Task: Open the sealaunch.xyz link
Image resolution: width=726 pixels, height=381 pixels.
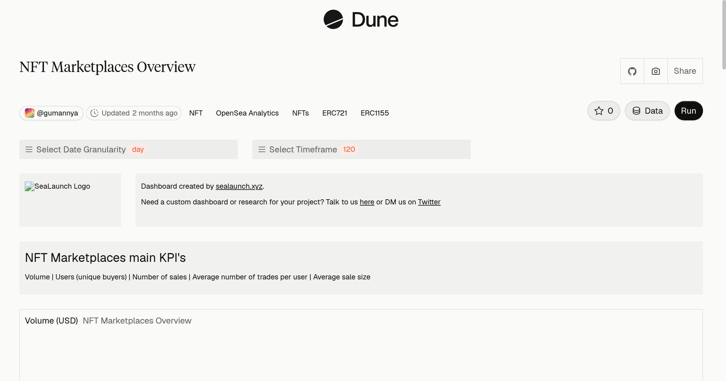Action: pyautogui.click(x=239, y=186)
